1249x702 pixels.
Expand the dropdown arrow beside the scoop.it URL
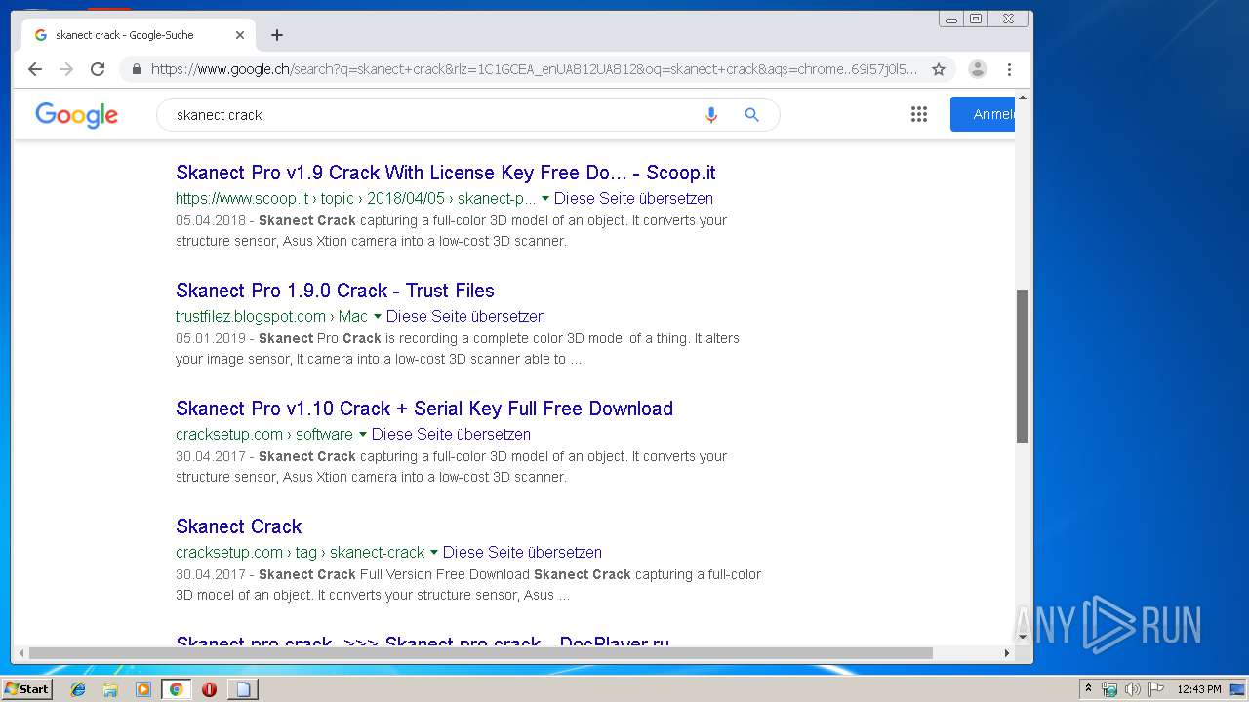coord(545,199)
